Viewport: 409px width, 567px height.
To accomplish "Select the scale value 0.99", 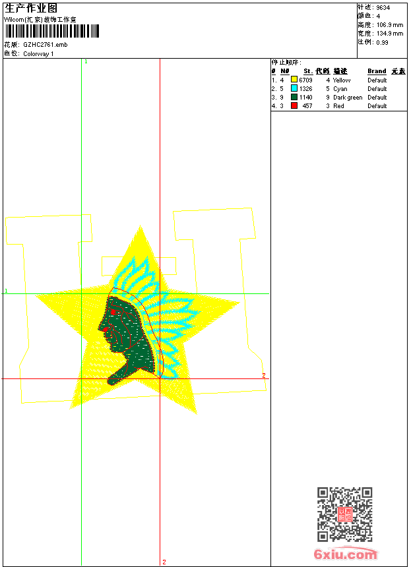I will [382, 43].
